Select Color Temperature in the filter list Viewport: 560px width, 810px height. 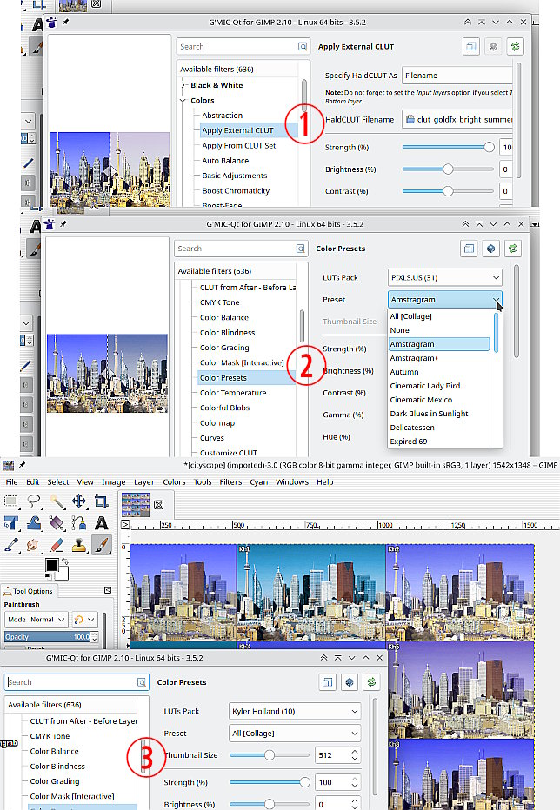click(x=233, y=393)
